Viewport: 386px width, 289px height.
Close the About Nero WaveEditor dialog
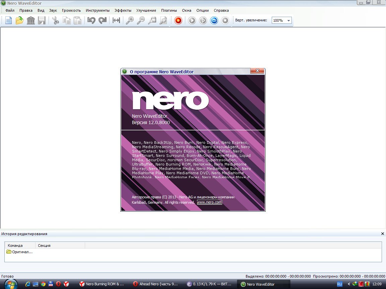pyautogui.click(x=257, y=71)
